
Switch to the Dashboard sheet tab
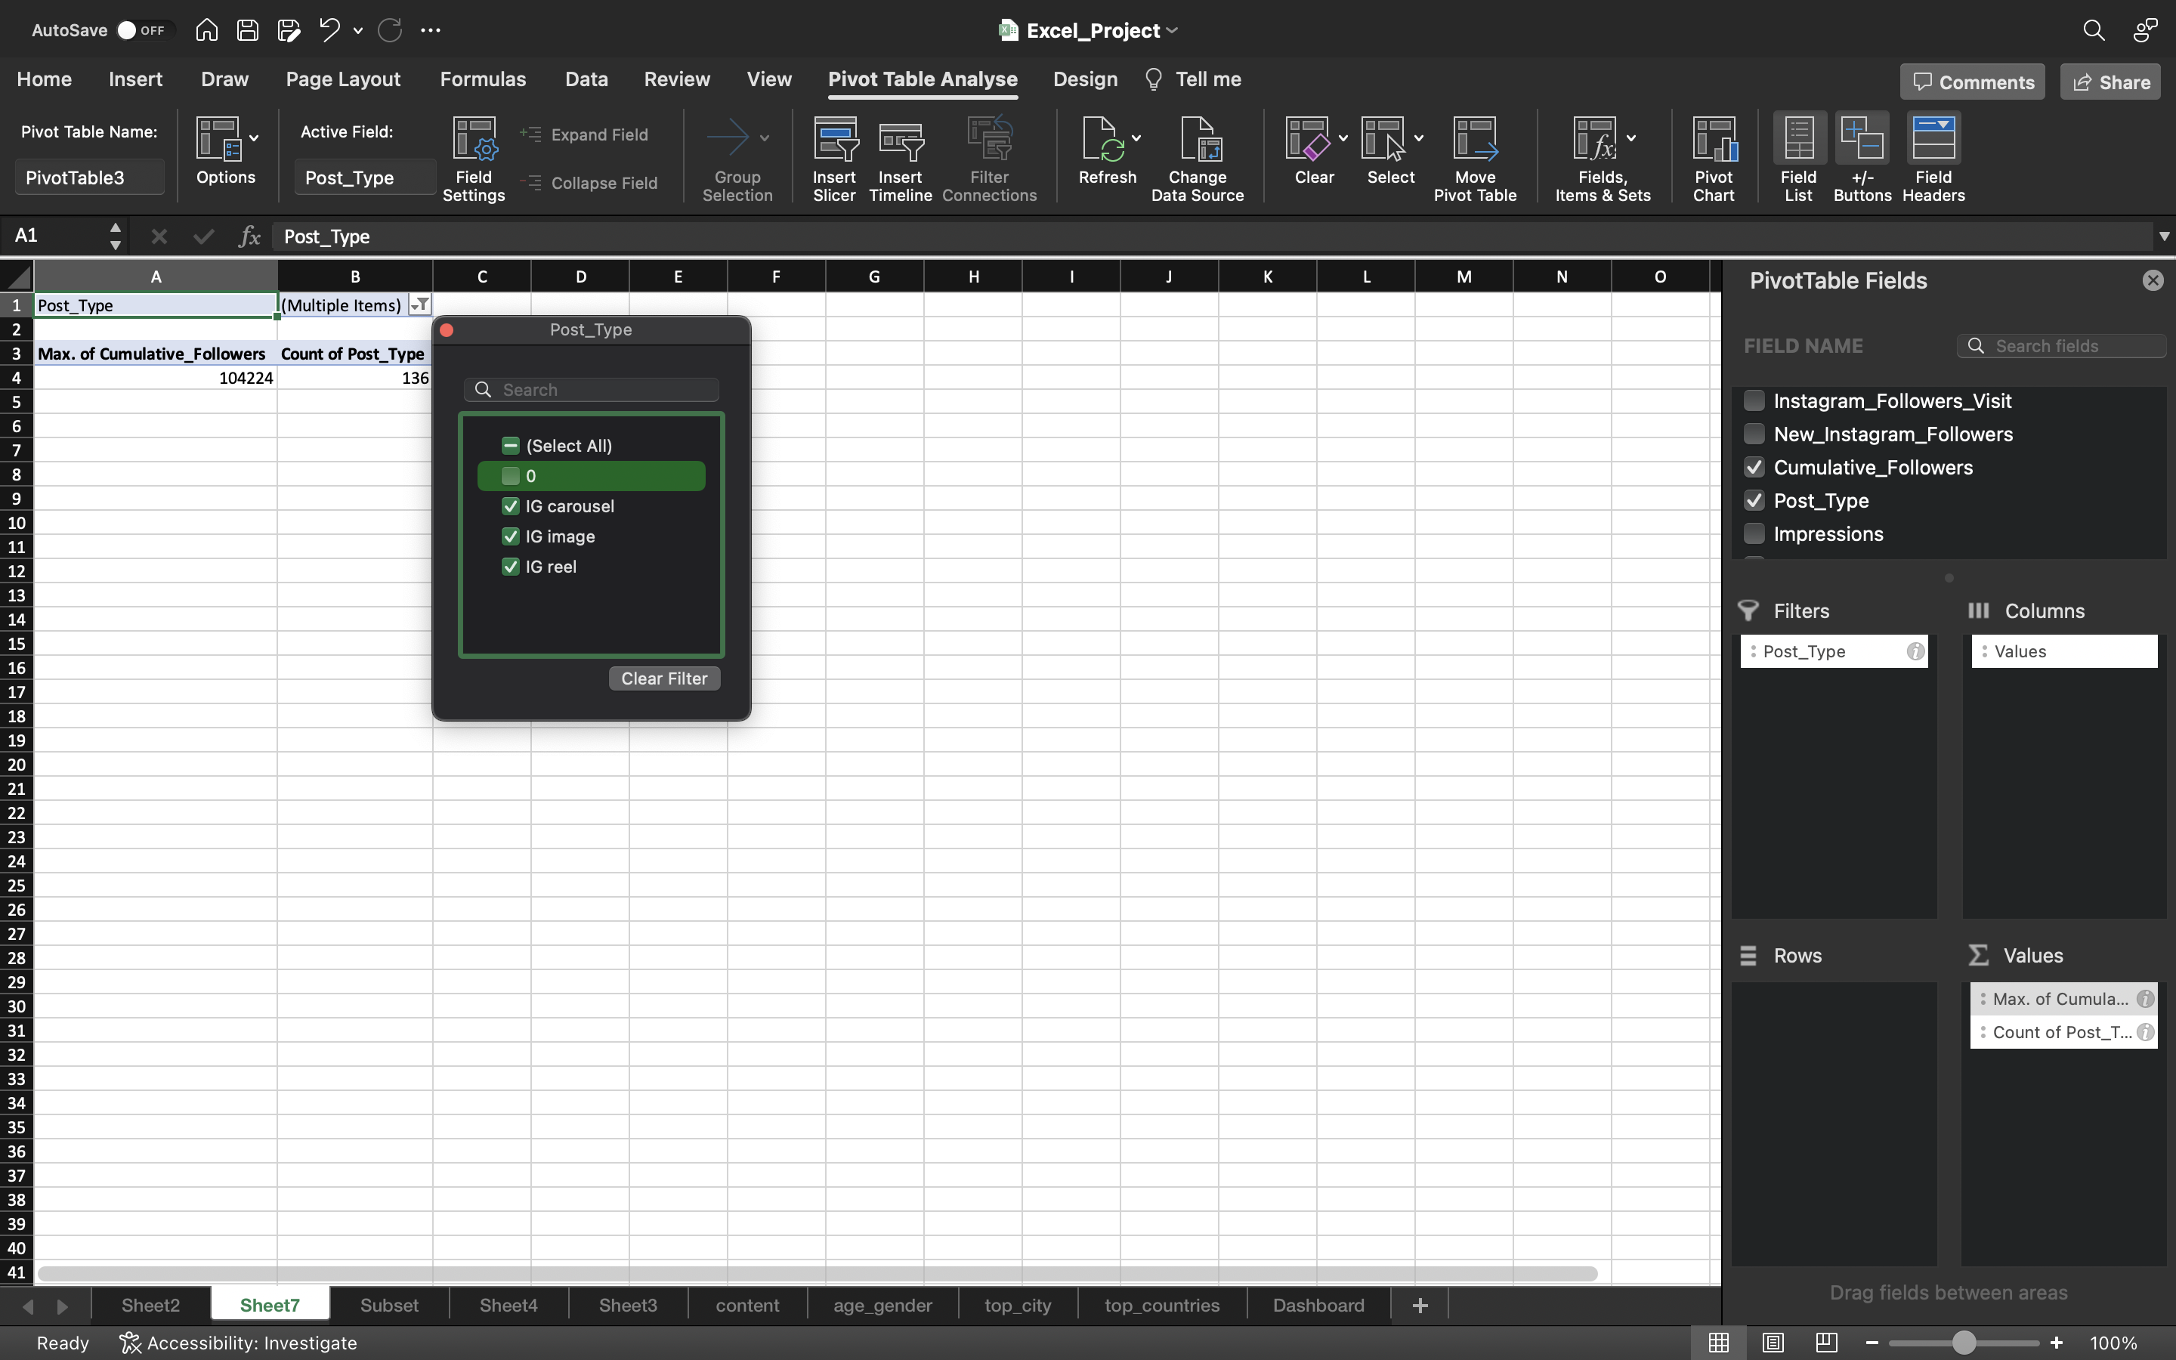tap(1318, 1305)
